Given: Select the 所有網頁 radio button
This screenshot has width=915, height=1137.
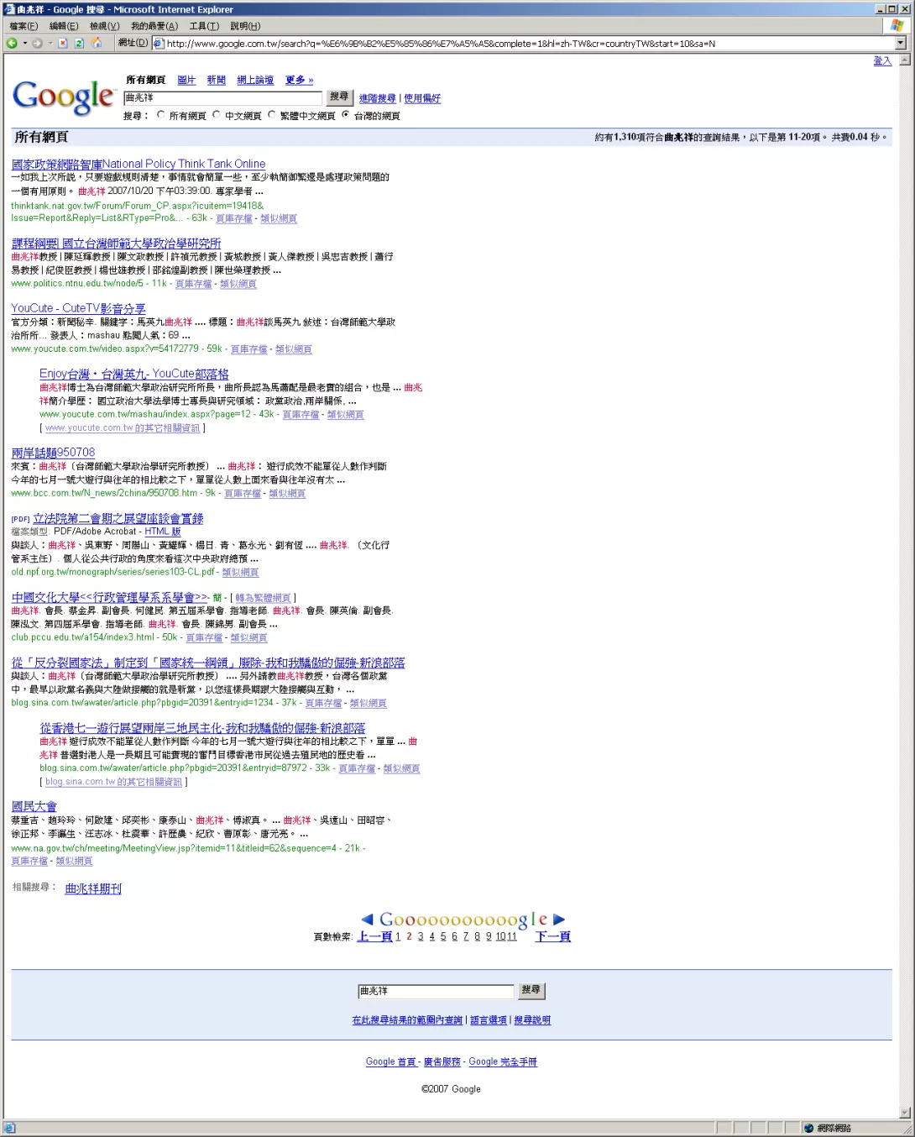Looking at the screenshot, I should coord(161,115).
